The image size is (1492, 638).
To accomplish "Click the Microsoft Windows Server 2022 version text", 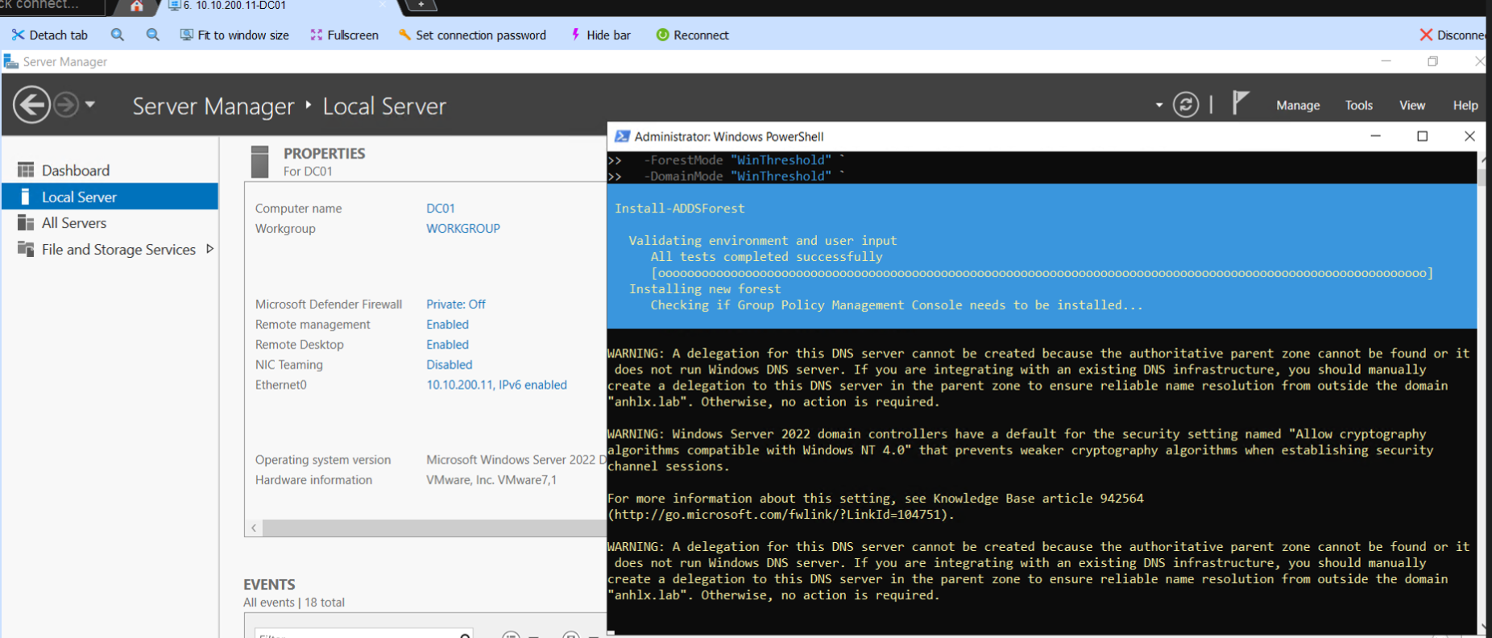I will 516,460.
